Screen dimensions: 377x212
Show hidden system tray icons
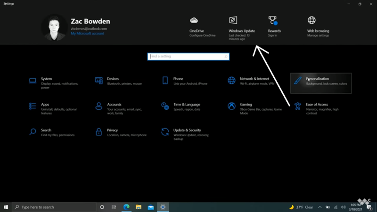pyautogui.click(x=320, y=207)
